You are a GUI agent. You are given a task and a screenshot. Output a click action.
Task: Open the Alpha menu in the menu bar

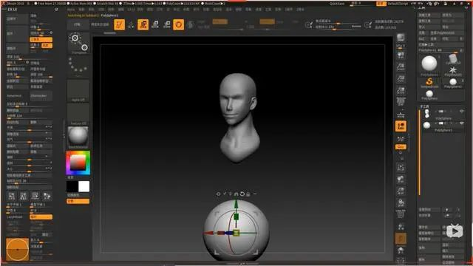(x=71, y=10)
